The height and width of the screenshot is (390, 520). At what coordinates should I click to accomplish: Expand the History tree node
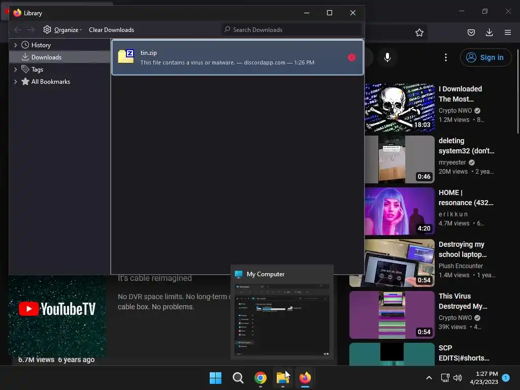point(15,45)
